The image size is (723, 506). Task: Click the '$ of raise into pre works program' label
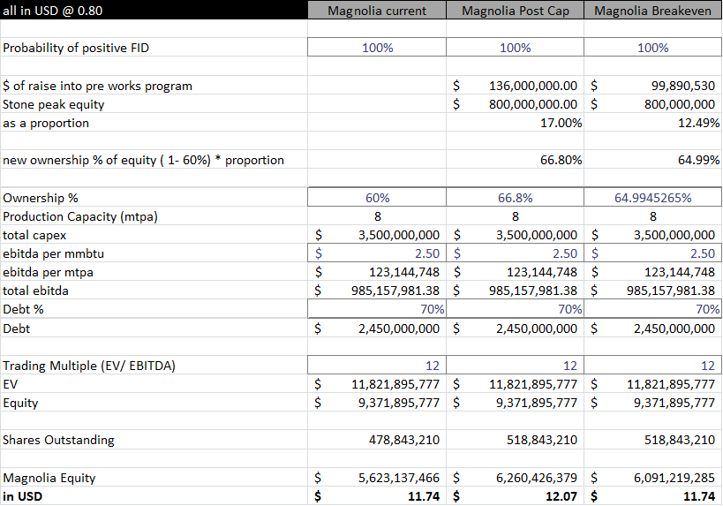pos(97,86)
